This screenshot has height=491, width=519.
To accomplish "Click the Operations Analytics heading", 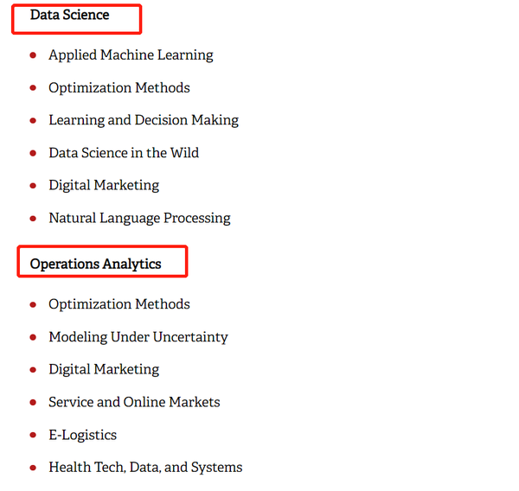I will click(95, 264).
